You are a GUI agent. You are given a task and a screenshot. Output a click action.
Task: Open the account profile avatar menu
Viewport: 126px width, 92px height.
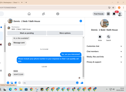coord(120,14)
